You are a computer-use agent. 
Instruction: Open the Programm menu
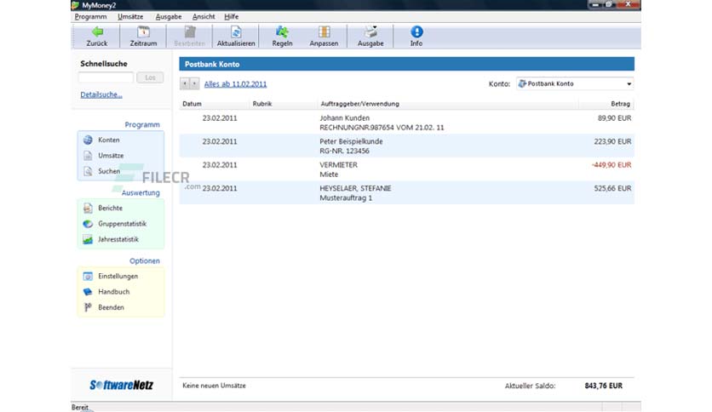[x=90, y=17]
